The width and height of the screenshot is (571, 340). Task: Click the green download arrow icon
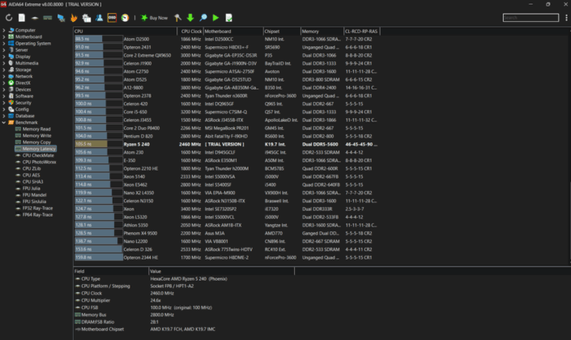pos(190,18)
